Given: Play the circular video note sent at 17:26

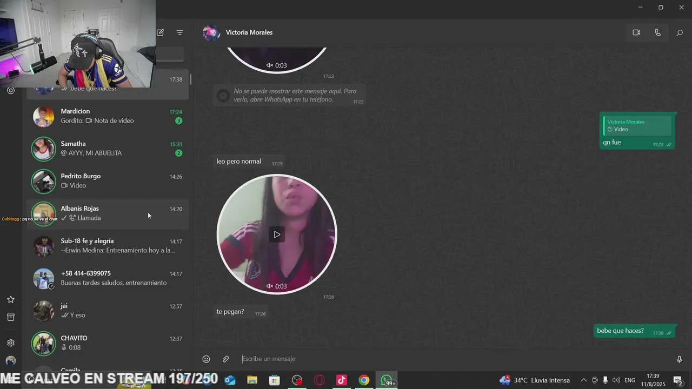Looking at the screenshot, I should 277,234.
